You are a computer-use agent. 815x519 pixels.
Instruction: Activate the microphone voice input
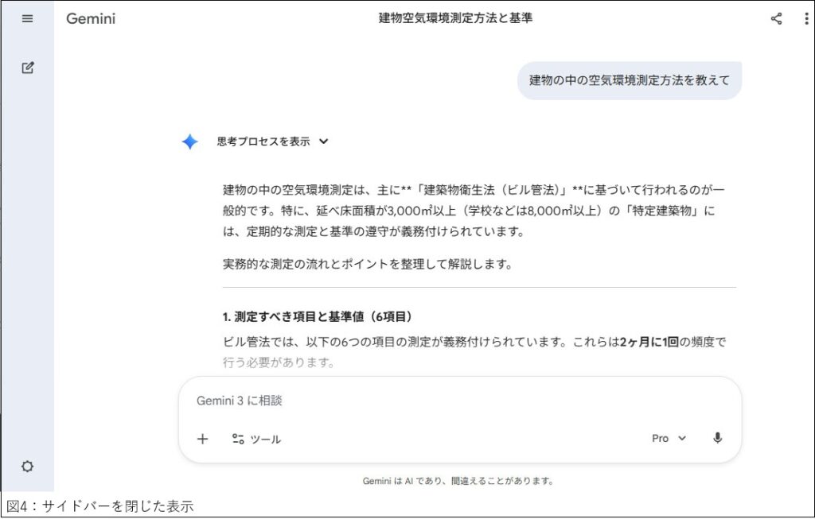click(717, 438)
